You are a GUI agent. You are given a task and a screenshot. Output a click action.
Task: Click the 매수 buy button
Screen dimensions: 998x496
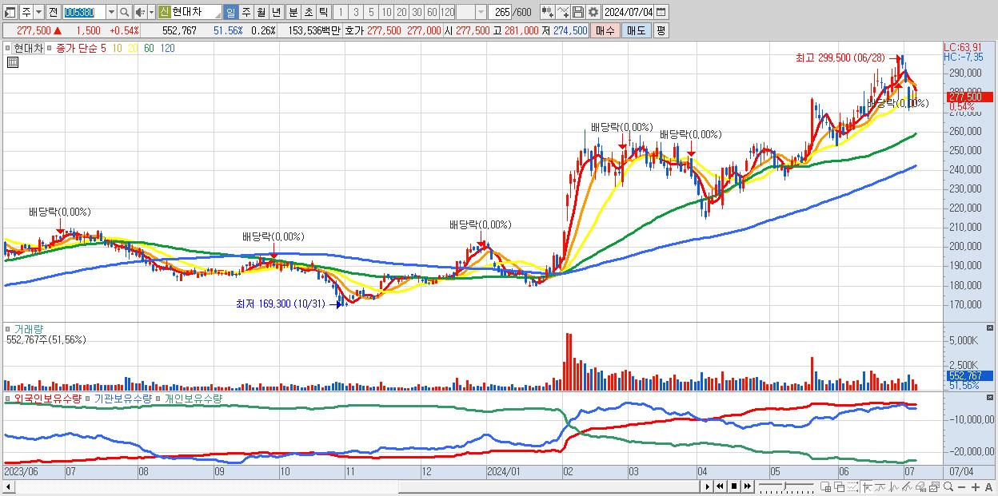point(605,30)
